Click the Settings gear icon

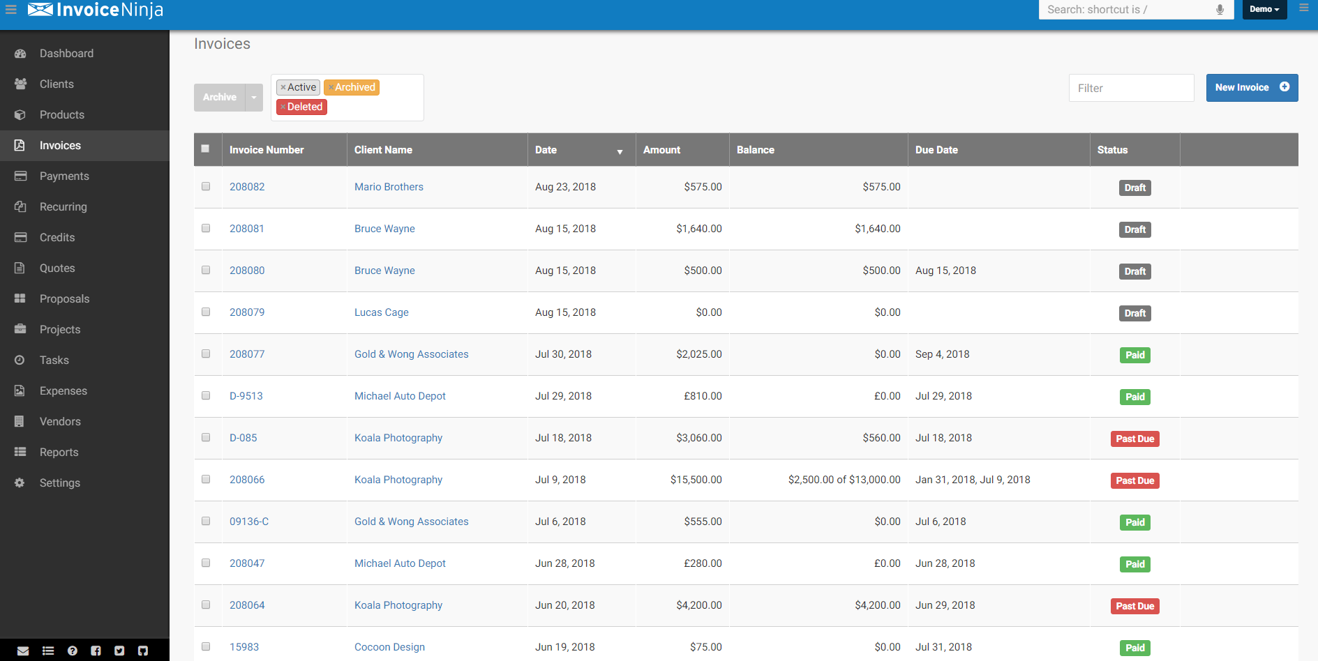click(20, 483)
